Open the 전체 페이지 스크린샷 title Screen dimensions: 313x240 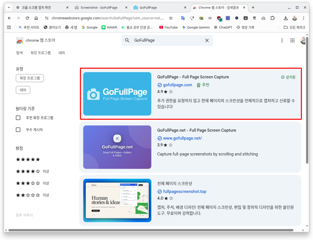pyautogui.click(x=175, y=184)
